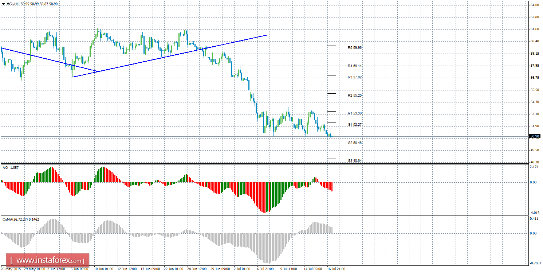Click the 29 May 01:00 time label
This screenshot has height=272, width=543.
tap(35, 269)
